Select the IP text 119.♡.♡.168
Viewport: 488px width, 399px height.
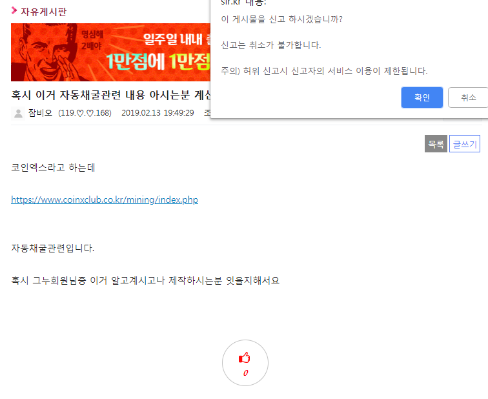point(85,113)
